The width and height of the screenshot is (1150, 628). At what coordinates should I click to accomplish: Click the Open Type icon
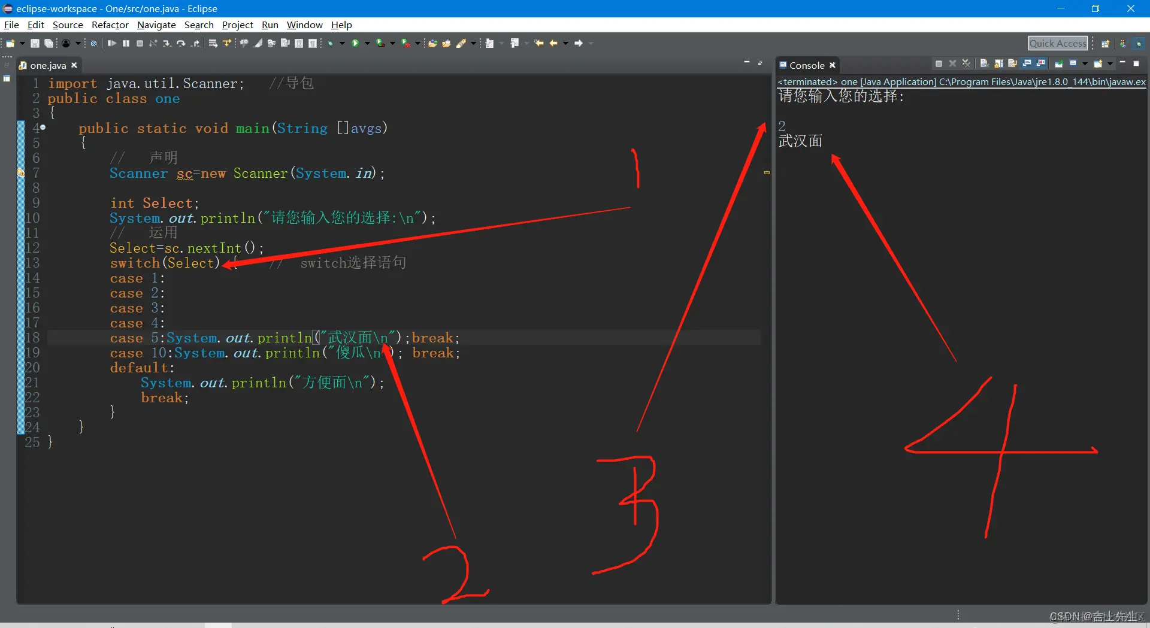(432, 43)
